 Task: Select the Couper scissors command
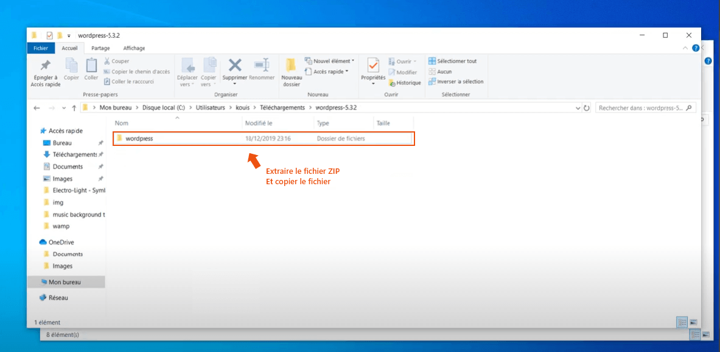tap(117, 61)
